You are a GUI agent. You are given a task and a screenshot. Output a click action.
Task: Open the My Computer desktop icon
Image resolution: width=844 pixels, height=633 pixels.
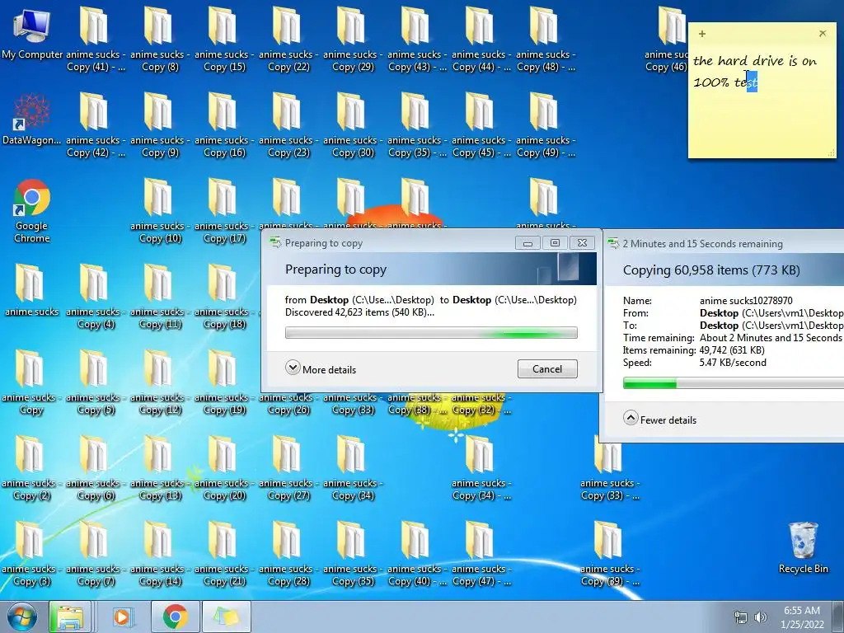pos(32,33)
